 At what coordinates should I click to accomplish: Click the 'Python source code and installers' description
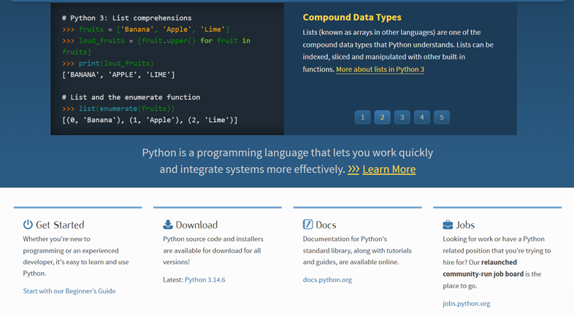[213, 250]
